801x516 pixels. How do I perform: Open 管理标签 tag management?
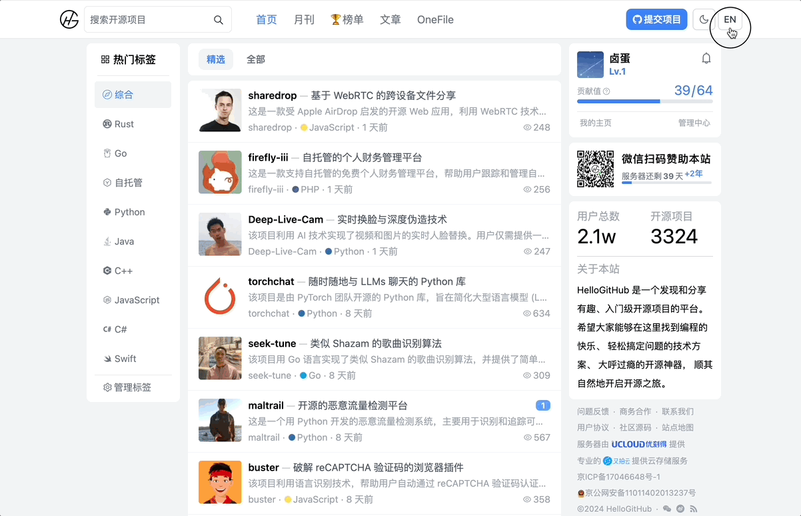127,387
